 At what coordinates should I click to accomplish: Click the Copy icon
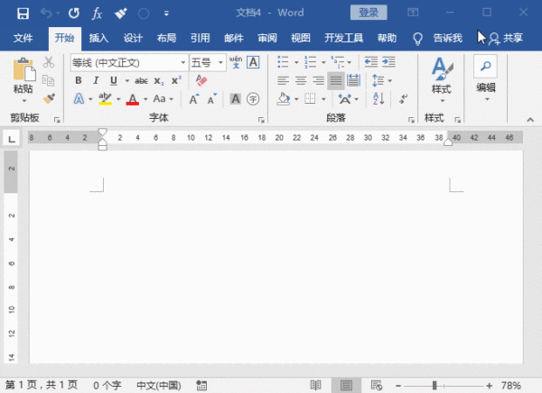[49, 80]
